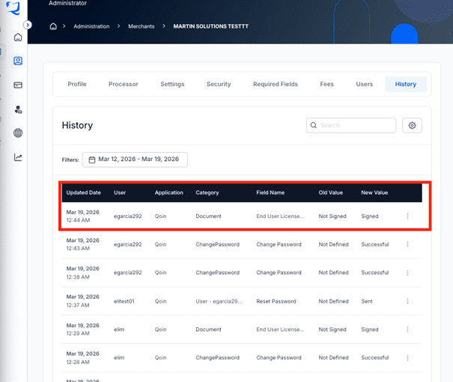This screenshot has width=453, height=382.
Task: Open the merchants user-card sidebar icon
Action: click(x=18, y=61)
